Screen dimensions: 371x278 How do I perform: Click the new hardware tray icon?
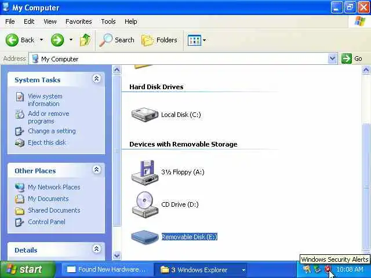click(307, 269)
